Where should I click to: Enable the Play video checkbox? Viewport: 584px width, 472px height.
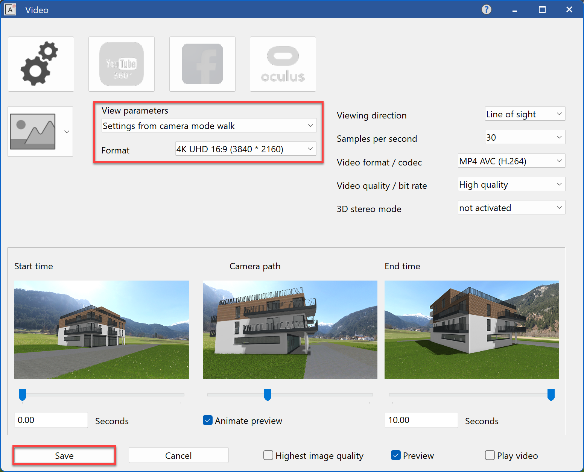pyautogui.click(x=490, y=455)
